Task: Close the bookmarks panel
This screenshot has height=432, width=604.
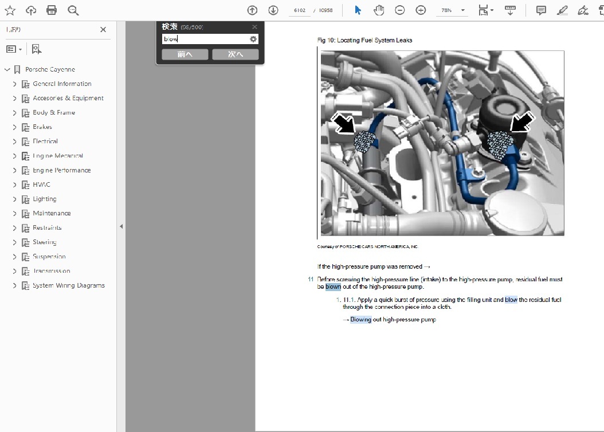Action: click(103, 30)
